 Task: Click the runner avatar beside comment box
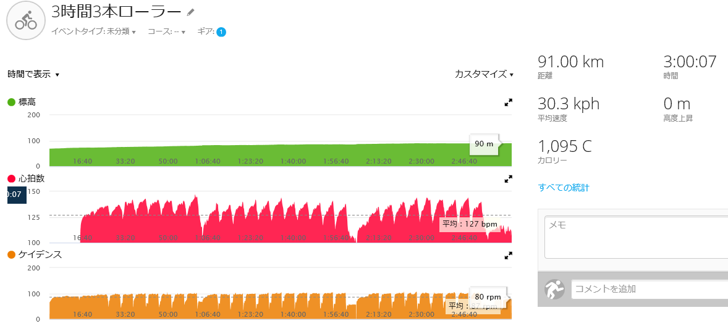(x=554, y=289)
